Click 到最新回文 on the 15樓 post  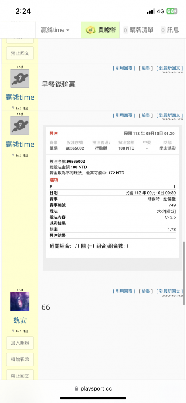tap(169, 291)
